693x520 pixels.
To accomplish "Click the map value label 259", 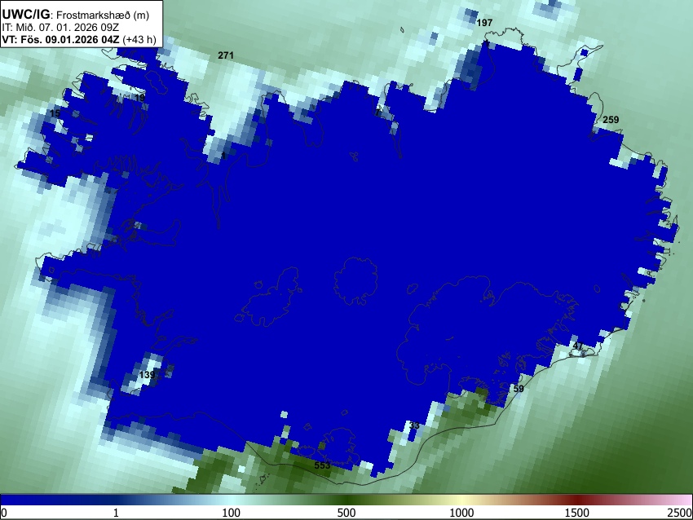I will tap(611, 120).
